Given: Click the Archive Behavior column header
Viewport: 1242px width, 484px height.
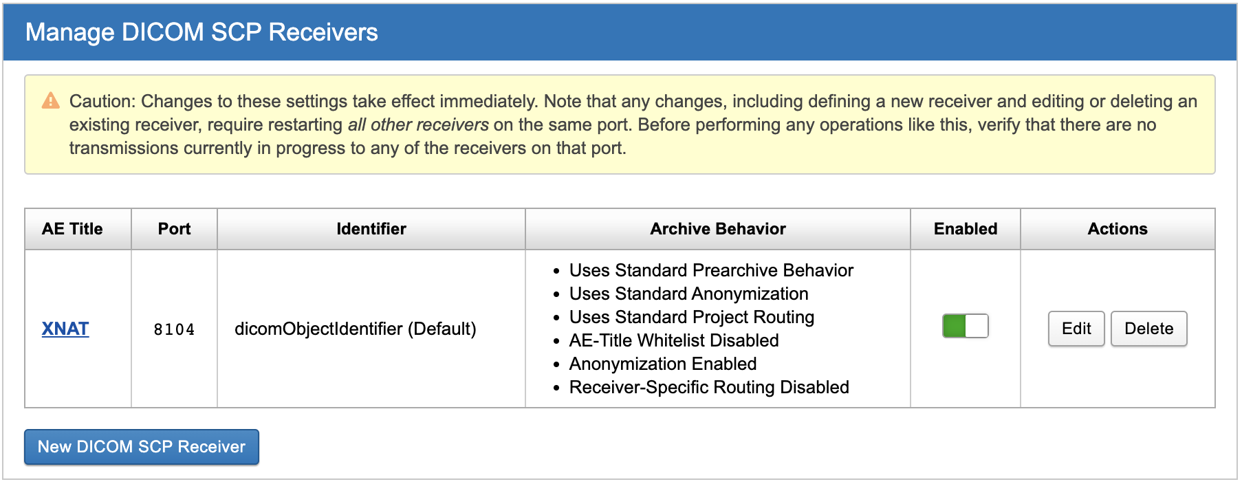Looking at the screenshot, I should click(x=717, y=229).
